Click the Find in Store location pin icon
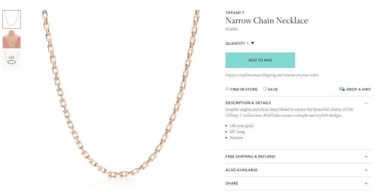Viewport: 385px width, 192px height. coord(227,89)
